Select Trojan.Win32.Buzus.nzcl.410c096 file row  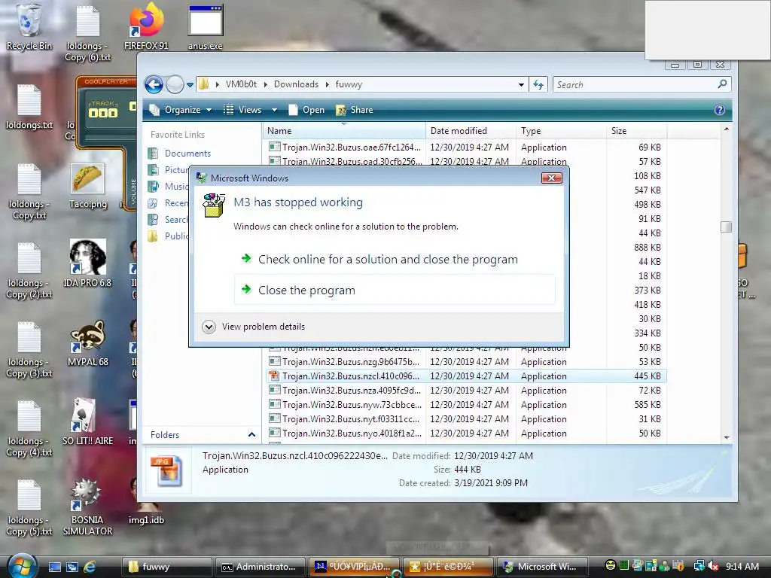pos(466,376)
